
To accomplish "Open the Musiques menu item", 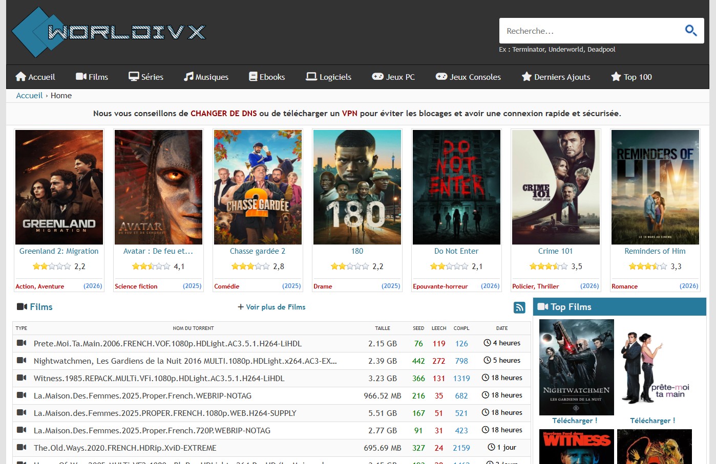I will pos(206,77).
